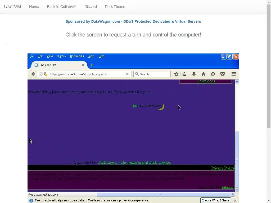Show bookmarks list icon
The image size is (271, 203).
[x=184, y=74]
